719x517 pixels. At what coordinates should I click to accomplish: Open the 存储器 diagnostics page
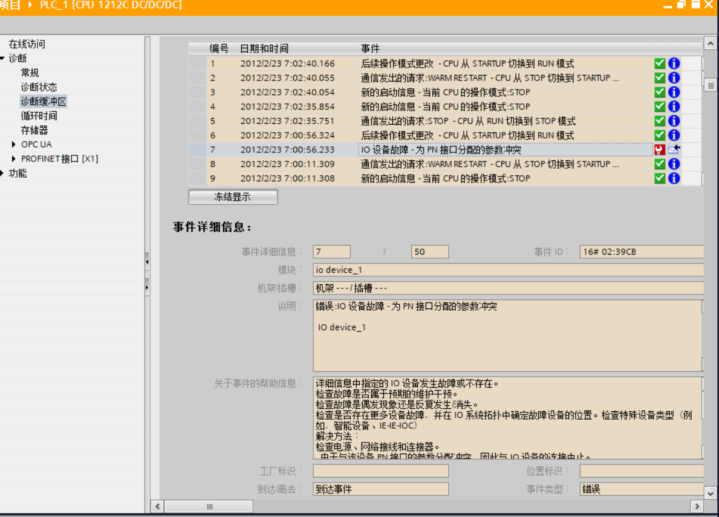pyautogui.click(x=34, y=130)
